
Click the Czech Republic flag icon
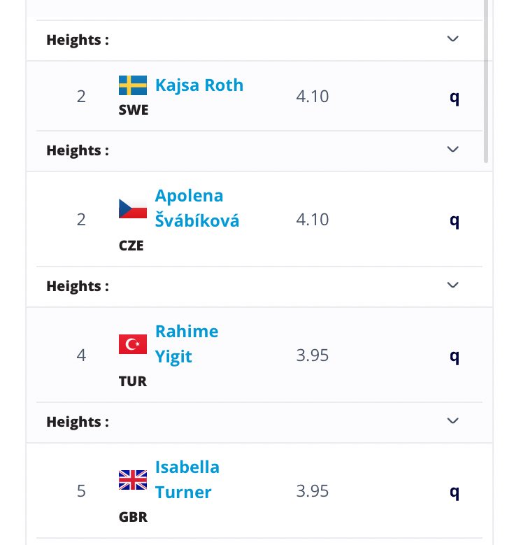pos(133,208)
